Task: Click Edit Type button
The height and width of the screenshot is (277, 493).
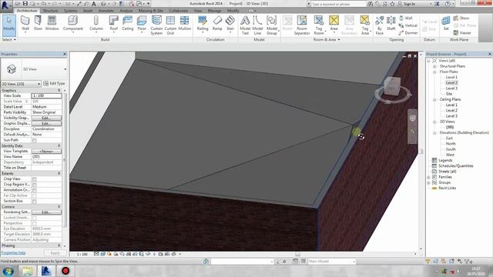Action: [54, 84]
